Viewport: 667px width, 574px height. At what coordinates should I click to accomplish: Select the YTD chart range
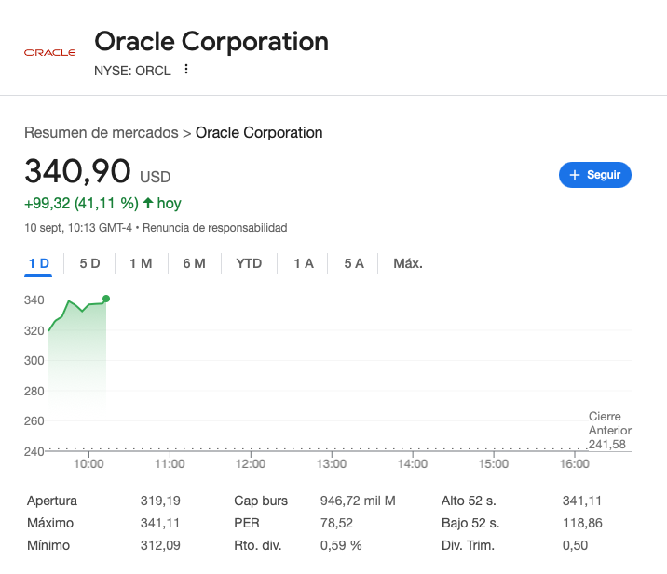249,263
